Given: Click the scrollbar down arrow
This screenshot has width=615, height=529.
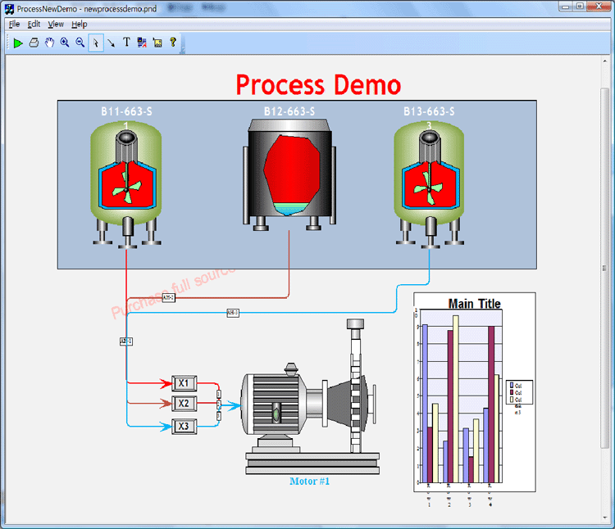Looking at the screenshot, I should tap(605, 518).
